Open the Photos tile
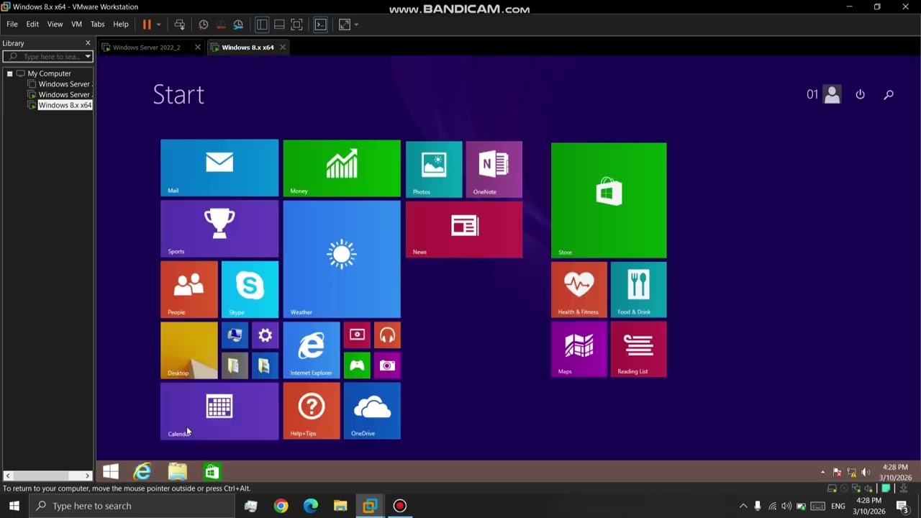The image size is (921, 518). (434, 169)
